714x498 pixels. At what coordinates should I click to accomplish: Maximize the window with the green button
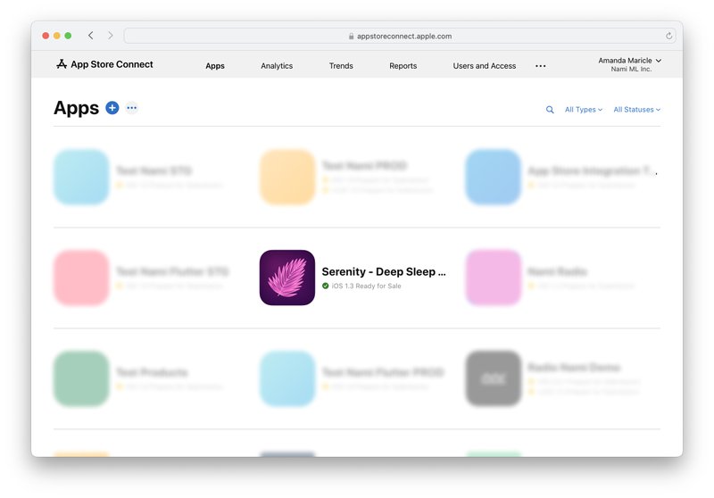coord(68,36)
